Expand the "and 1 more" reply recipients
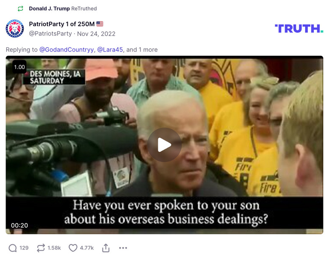Viewport: 329px width, 258px height. 142,49
